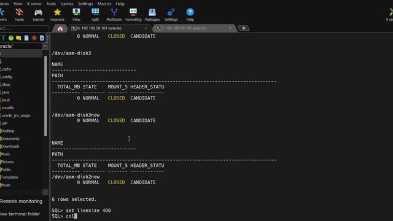Open the Sessions star icon

click(x=57, y=15)
